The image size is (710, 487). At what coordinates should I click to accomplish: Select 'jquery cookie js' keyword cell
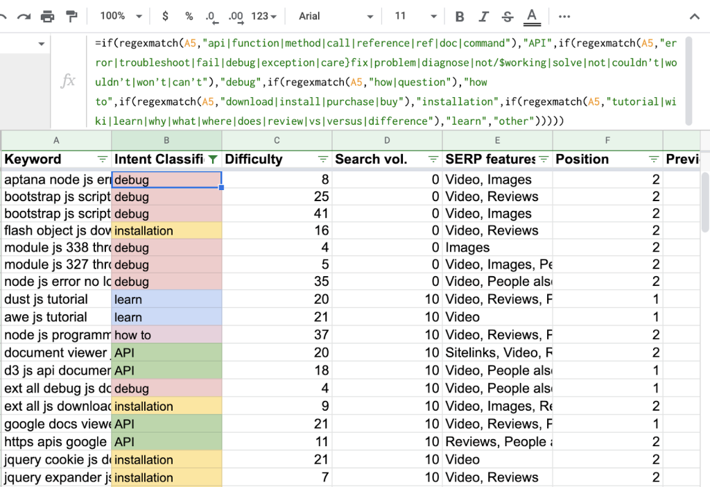coord(57,459)
